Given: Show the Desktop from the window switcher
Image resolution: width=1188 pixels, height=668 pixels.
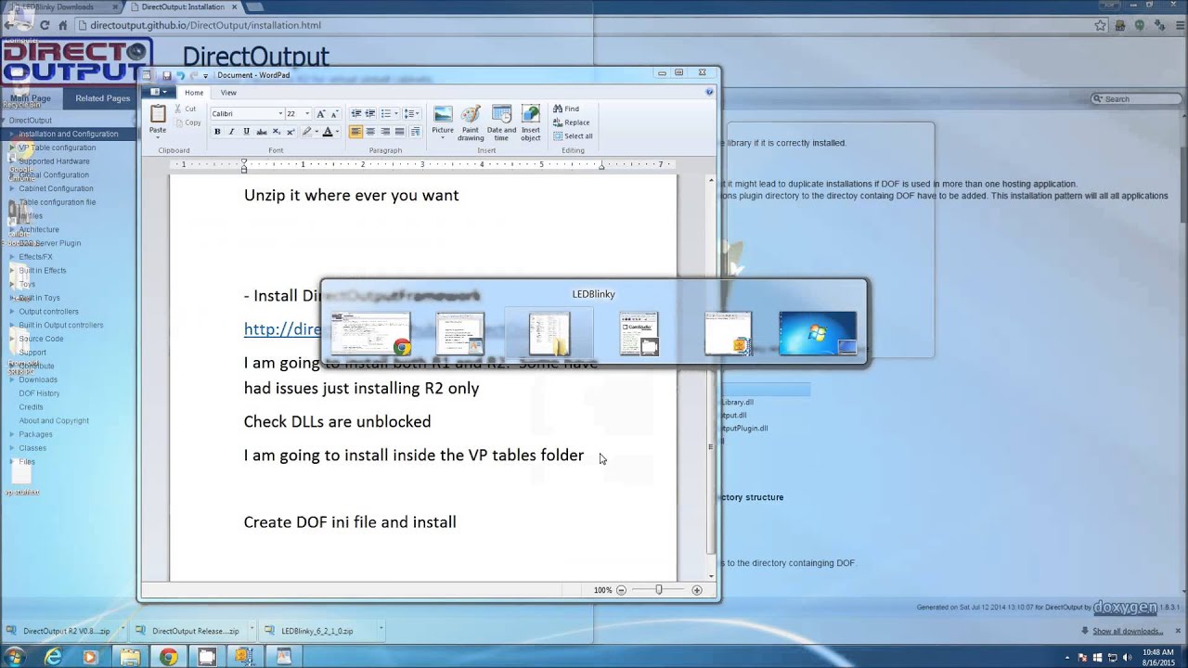Looking at the screenshot, I should click(x=818, y=333).
